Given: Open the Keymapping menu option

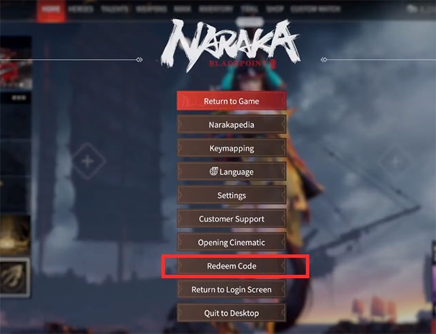Looking at the screenshot, I should (x=232, y=148).
